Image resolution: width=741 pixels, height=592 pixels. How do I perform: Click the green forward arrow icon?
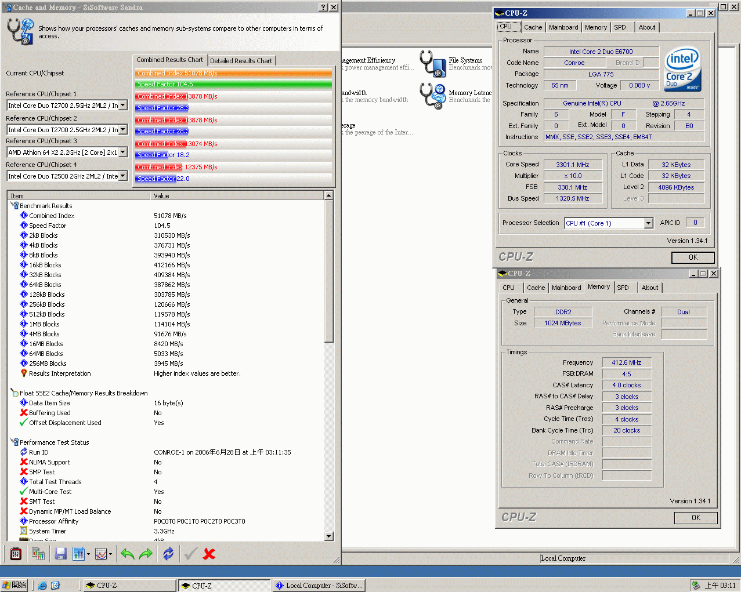[x=146, y=554]
